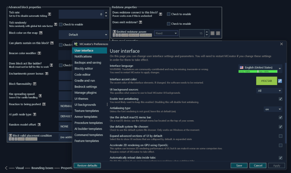Viewport: 291px width, 173px height.
Task: Open help icon for Tick randomly
Action: (56, 24)
